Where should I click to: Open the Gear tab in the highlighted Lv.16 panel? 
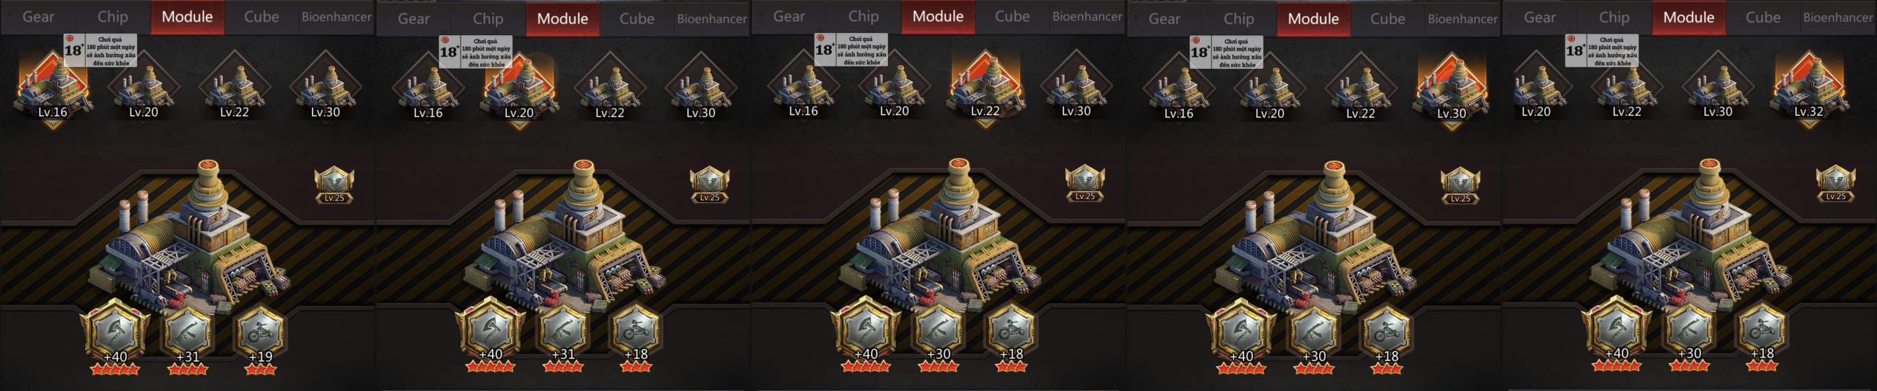(38, 17)
